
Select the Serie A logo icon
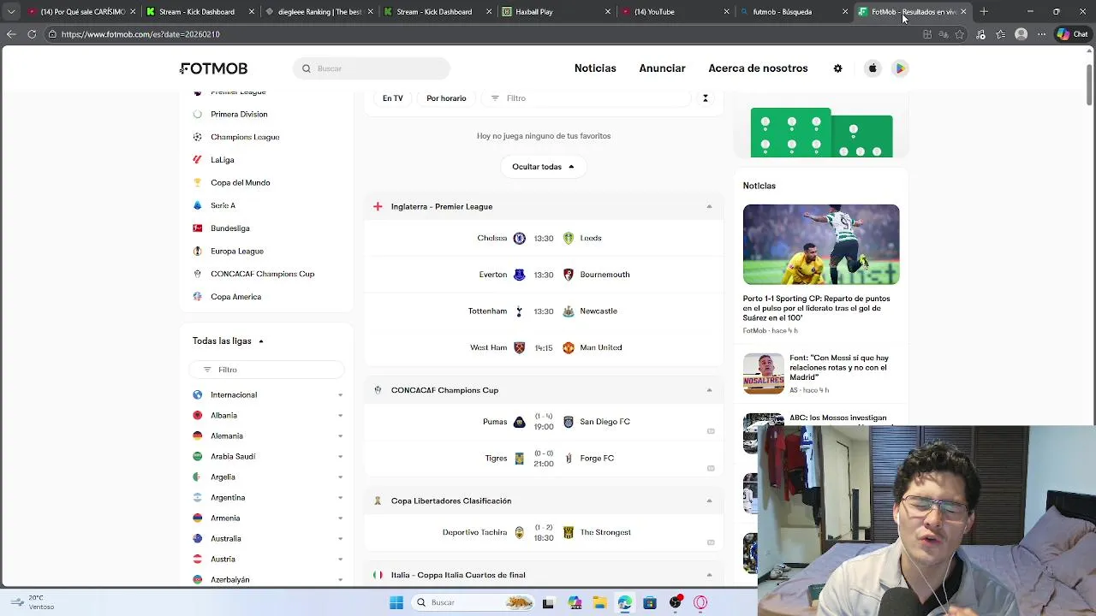pyautogui.click(x=198, y=205)
